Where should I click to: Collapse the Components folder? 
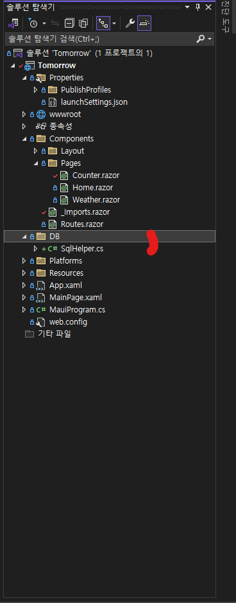click(x=24, y=139)
